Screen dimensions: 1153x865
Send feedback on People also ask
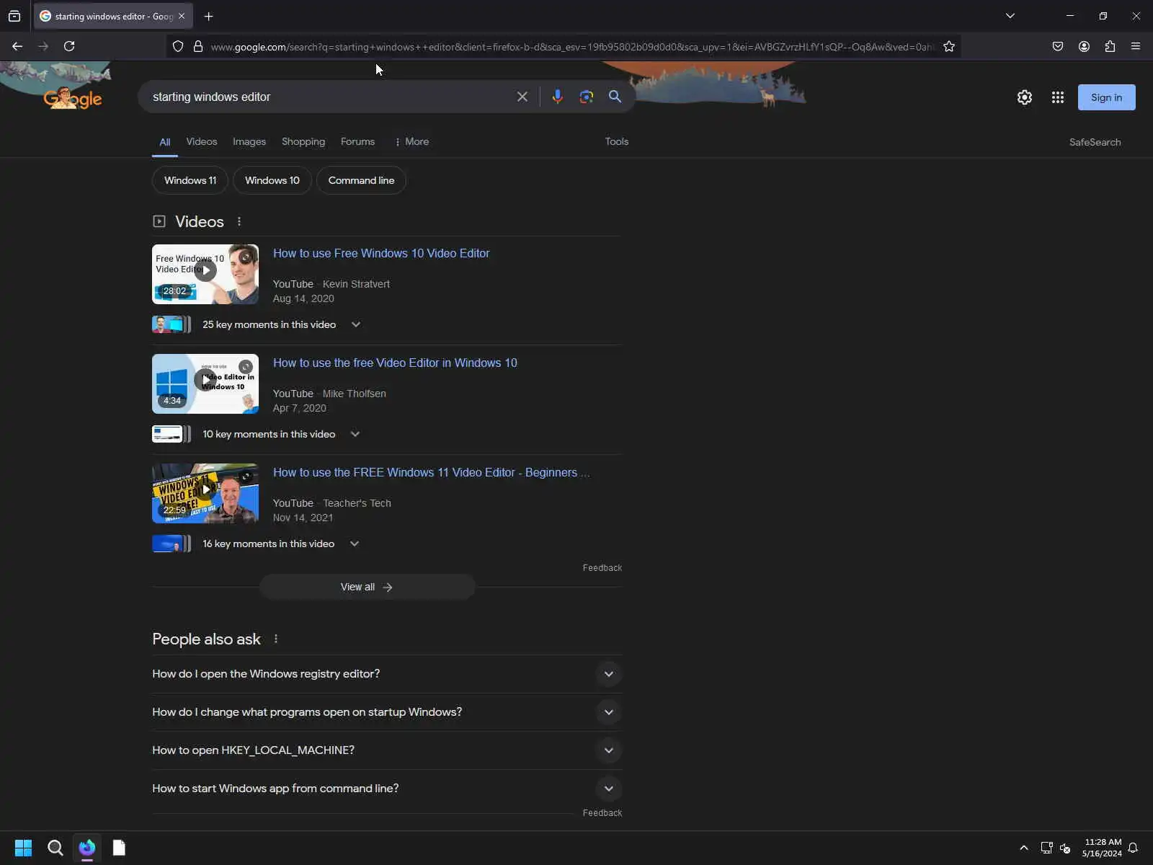(602, 813)
